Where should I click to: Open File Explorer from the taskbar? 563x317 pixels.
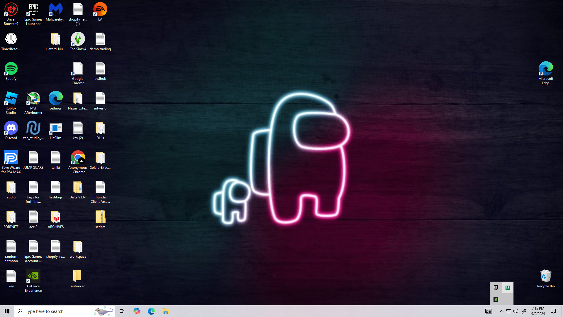165,311
